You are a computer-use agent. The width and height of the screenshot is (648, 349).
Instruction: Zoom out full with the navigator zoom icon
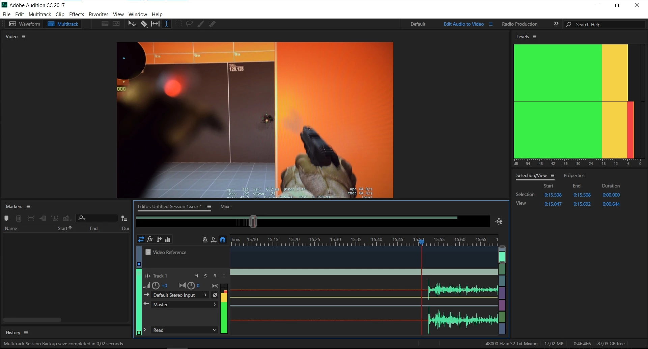pyautogui.click(x=499, y=222)
